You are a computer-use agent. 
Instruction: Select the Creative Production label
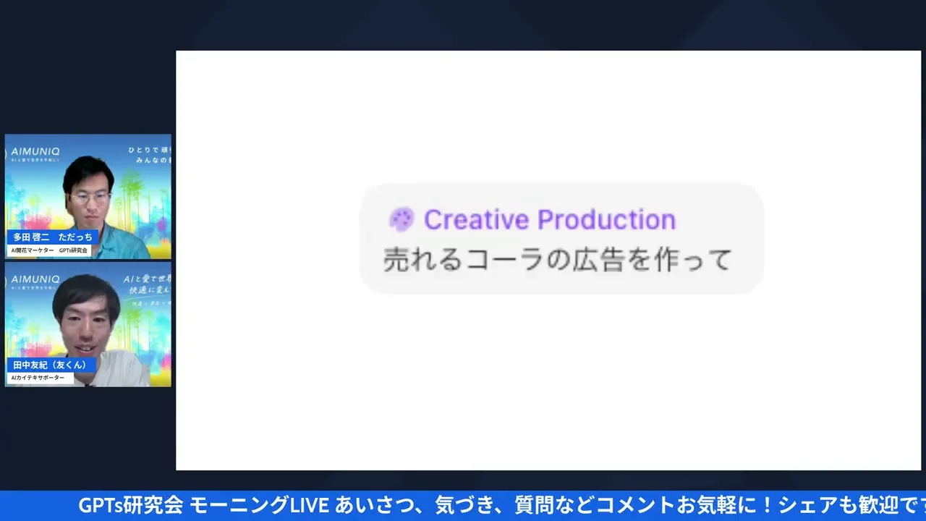pyautogui.click(x=550, y=219)
